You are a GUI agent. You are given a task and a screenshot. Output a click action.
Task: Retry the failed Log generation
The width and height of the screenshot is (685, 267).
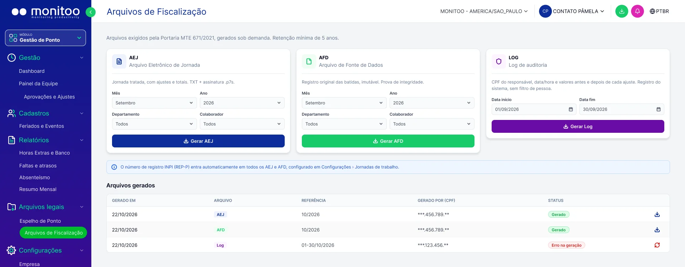(657, 245)
